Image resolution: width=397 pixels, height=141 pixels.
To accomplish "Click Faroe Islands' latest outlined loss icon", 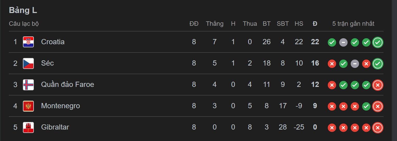I will pyautogui.click(x=378, y=85).
